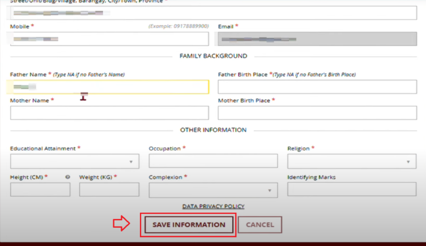Open the Data Privacy Policy link
The width and height of the screenshot is (426, 246).
pyautogui.click(x=213, y=206)
